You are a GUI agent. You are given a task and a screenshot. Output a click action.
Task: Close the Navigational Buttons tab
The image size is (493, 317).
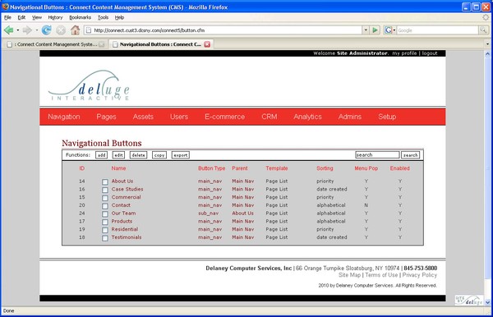click(207, 44)
